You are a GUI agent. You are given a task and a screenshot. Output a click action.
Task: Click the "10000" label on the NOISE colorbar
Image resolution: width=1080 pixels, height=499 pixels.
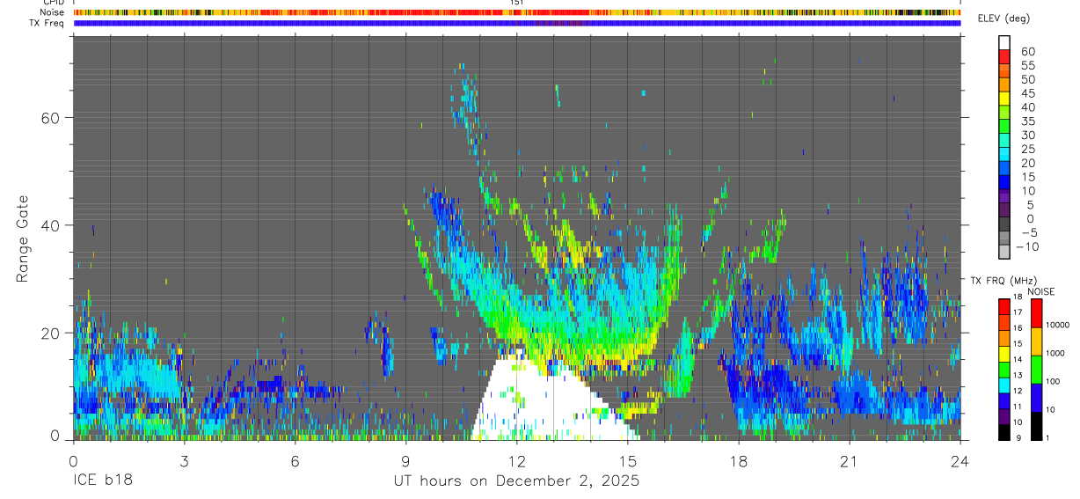coord(1057,325)
